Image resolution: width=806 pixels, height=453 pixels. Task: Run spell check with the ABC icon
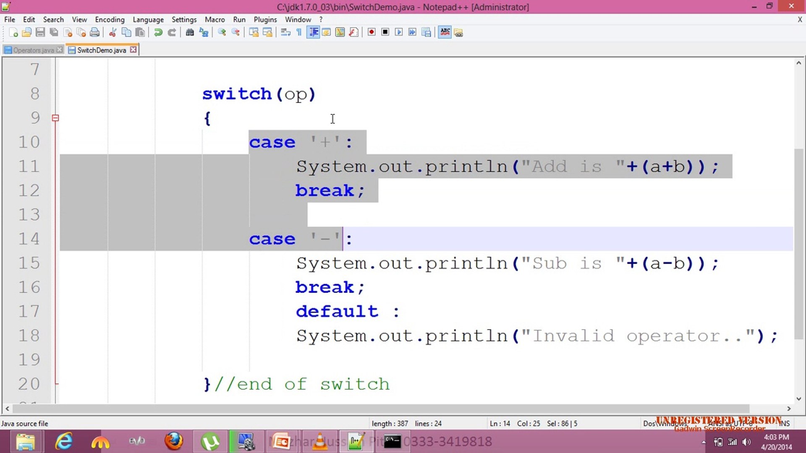coord(445,32)
